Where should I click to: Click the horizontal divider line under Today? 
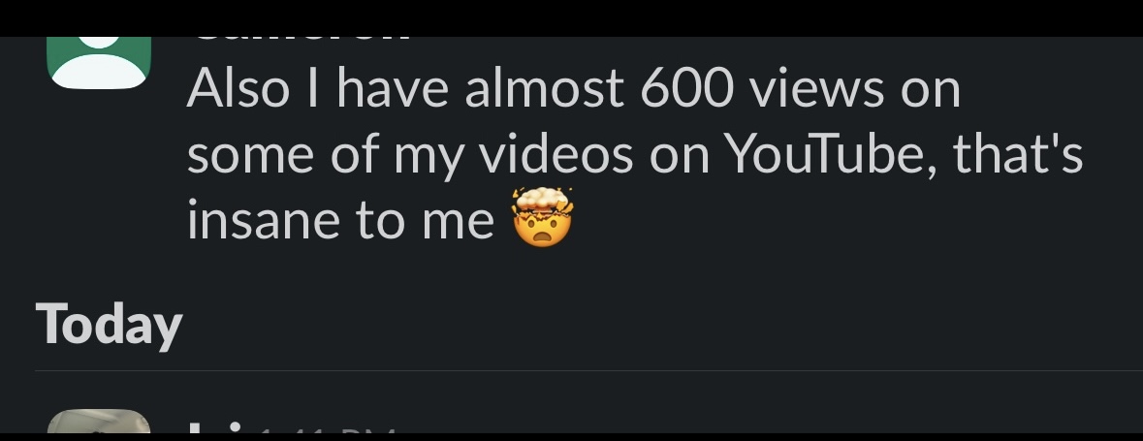[x=582, y=370]
